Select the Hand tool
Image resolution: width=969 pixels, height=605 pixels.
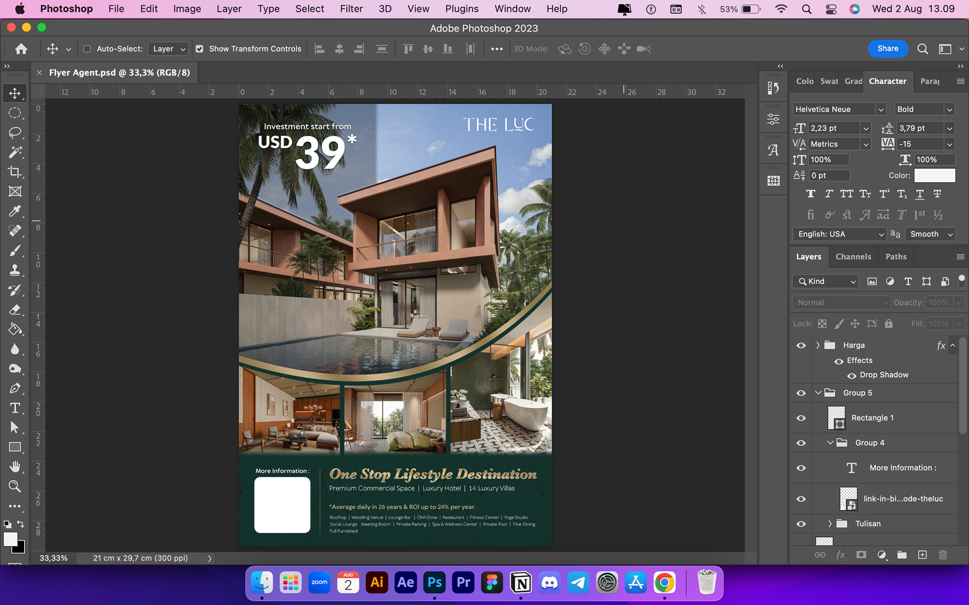point(15,467)
